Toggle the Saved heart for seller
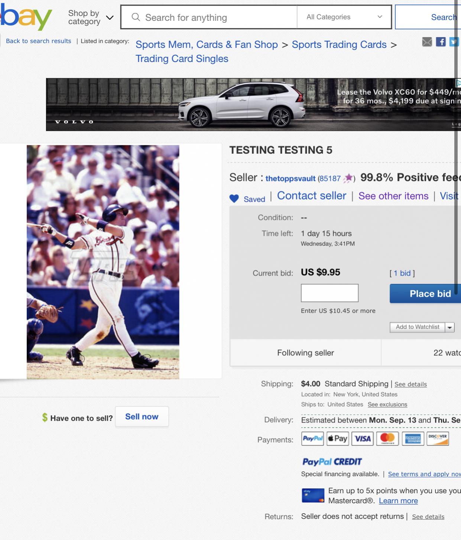461x540 pixels. [x=234, y=199]
